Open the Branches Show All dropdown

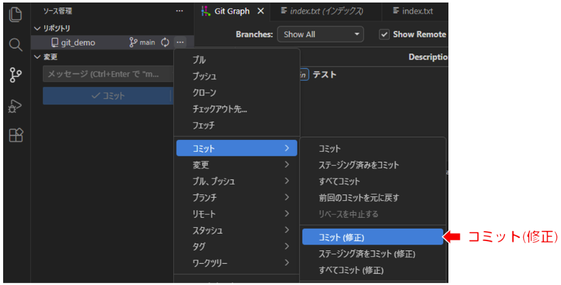point(321,35)
